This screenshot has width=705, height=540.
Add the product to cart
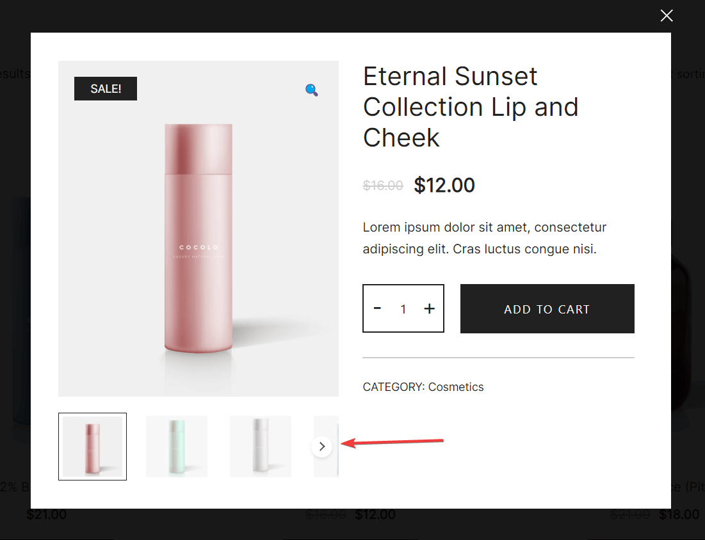[x=547, y=308]
